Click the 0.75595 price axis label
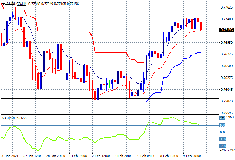235x160 pixels. point(227,113)
